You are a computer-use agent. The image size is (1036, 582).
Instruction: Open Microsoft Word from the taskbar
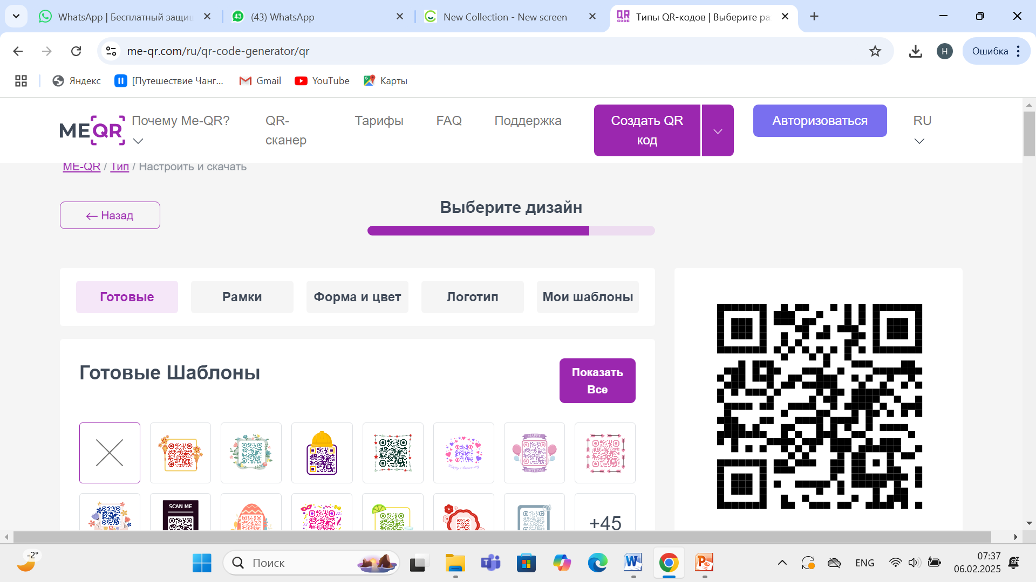(633, 563)
